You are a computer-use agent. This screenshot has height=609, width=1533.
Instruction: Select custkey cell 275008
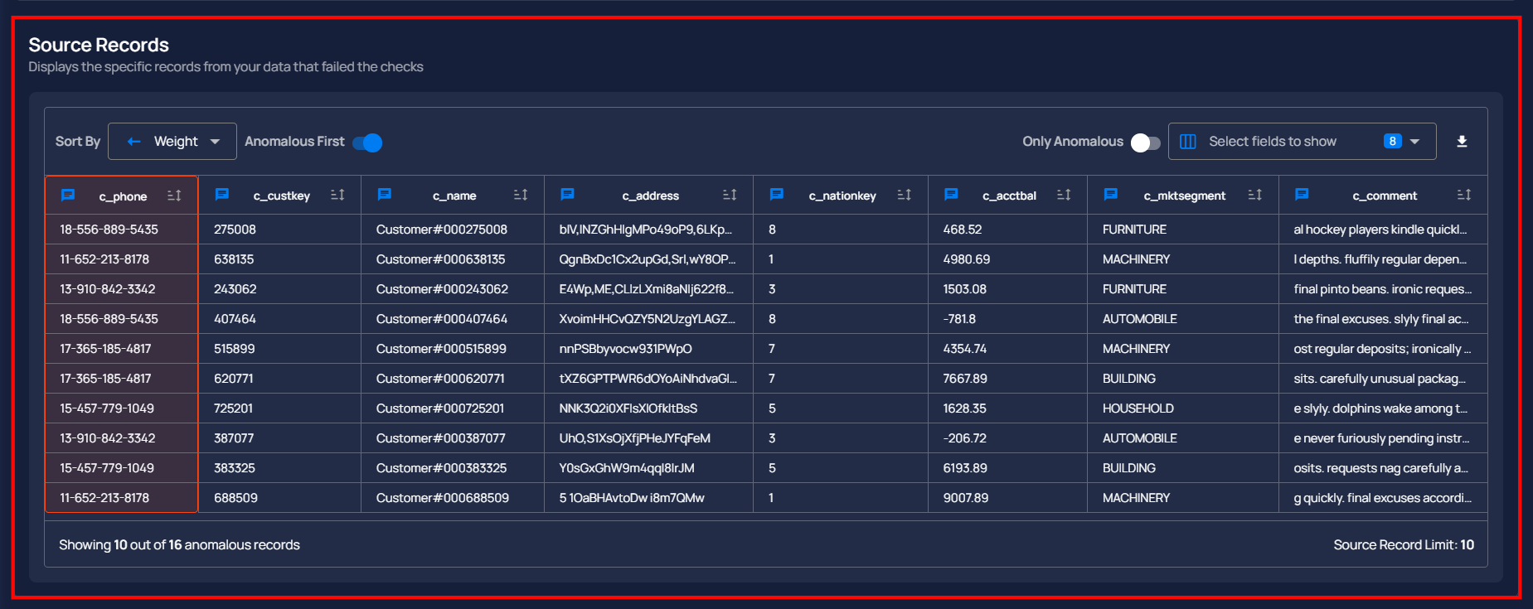click(x=280, y=230)
